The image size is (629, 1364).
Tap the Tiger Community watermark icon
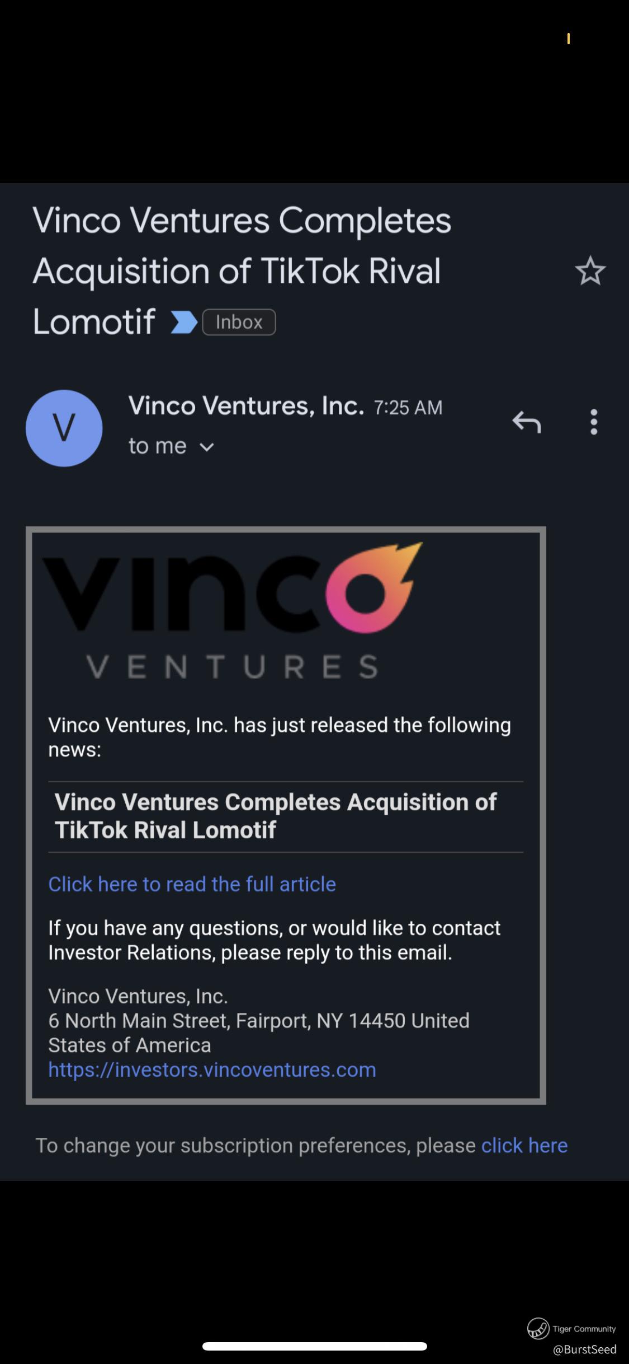point(538,1328)
